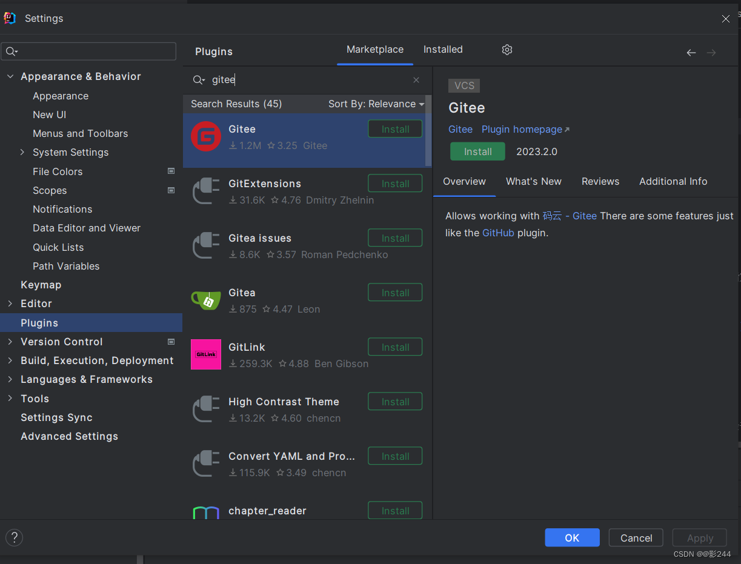Open the Keymap settings
The height and width of the screenshot is (564, 741).
click(41, 285)
